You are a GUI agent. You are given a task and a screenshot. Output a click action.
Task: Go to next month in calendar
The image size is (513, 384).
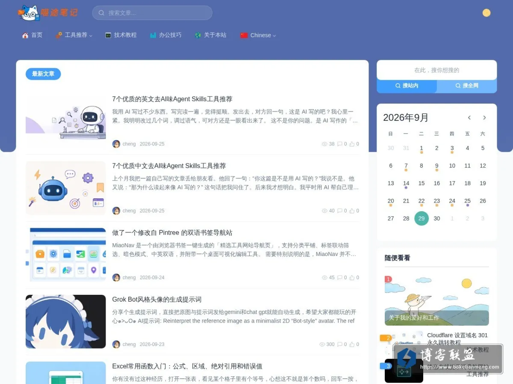pyautogui.click(x=484, y=118)
